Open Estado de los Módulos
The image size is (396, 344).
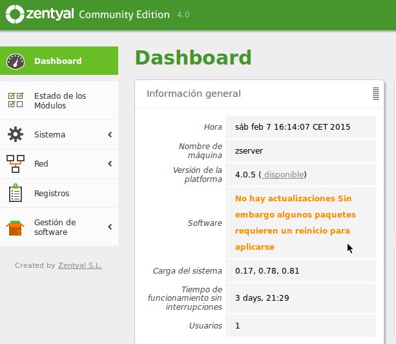(59, 101)
